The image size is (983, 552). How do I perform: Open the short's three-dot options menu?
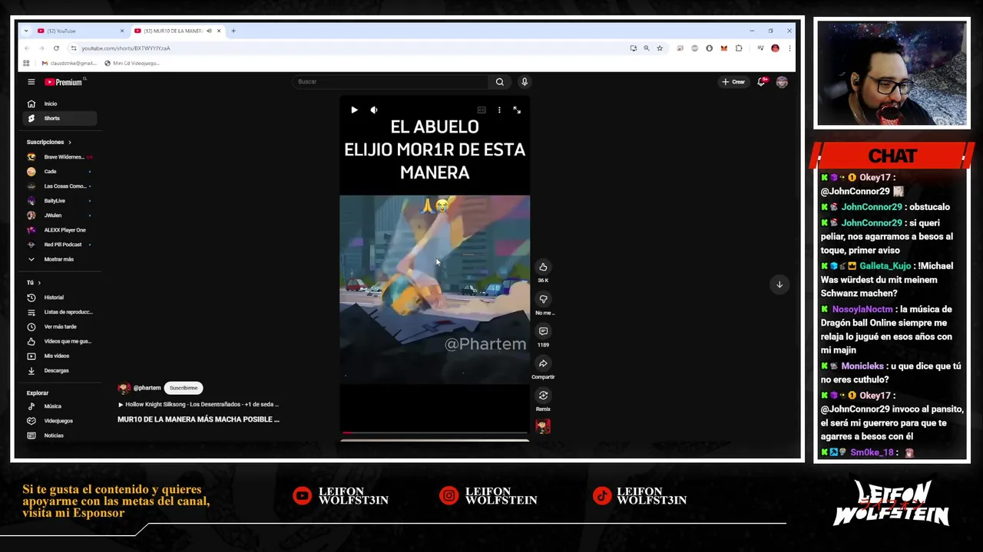point(499,110)
